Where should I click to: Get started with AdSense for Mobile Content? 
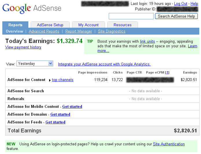point(72,107)
